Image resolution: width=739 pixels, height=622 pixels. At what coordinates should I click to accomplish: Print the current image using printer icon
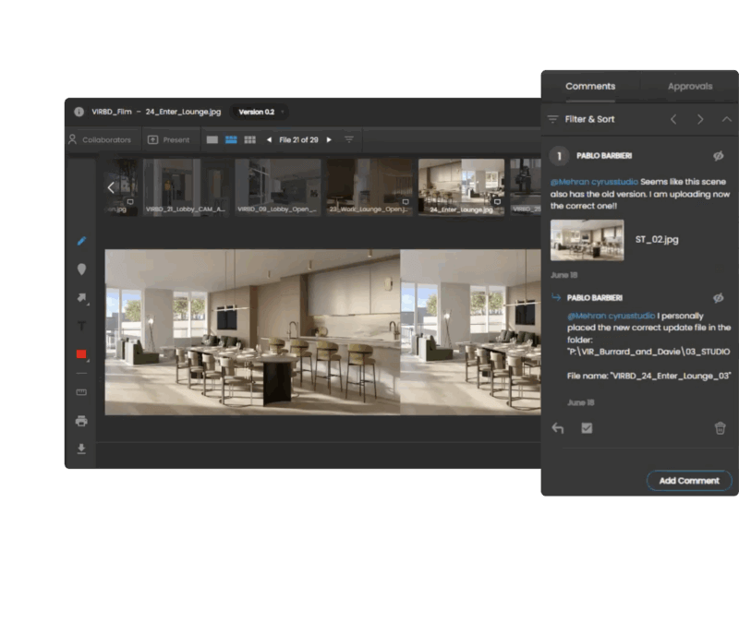coord(81,421)
